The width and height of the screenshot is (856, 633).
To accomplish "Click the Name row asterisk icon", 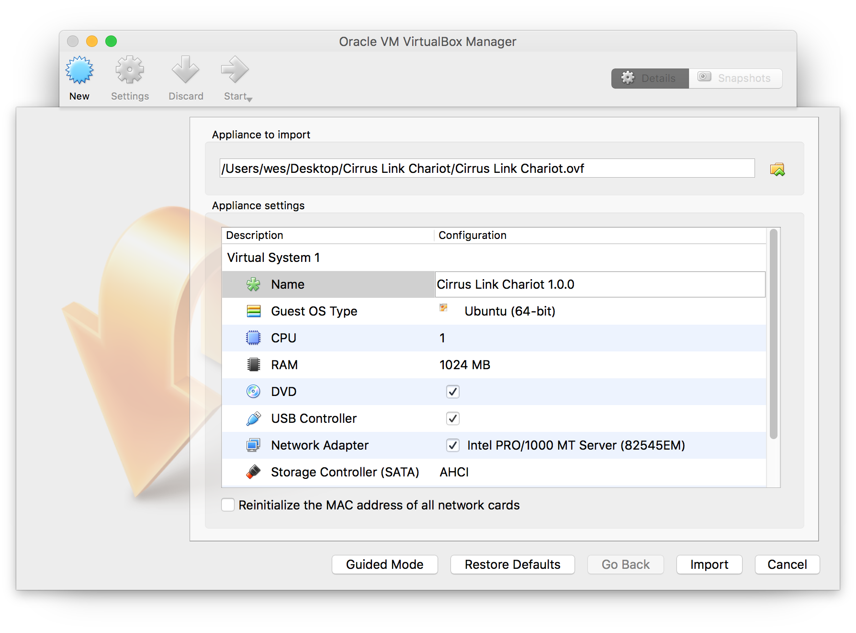I will click(253, 284).
